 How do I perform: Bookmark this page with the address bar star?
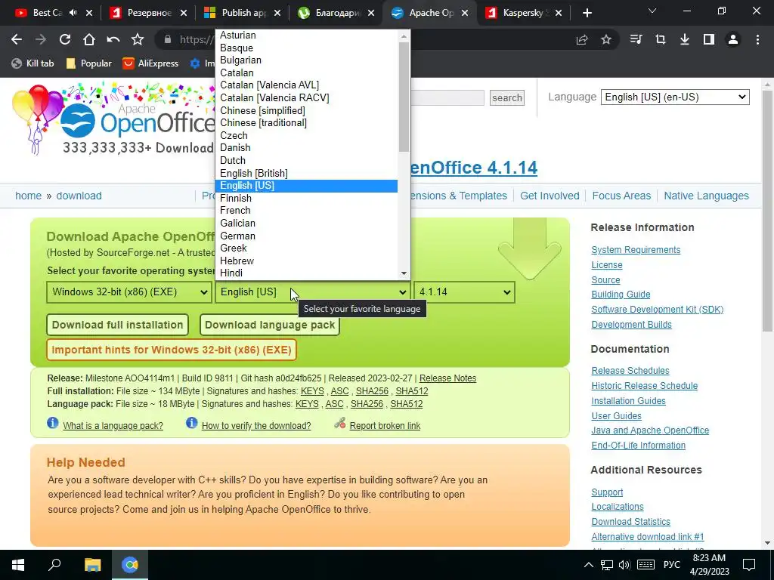606,39
